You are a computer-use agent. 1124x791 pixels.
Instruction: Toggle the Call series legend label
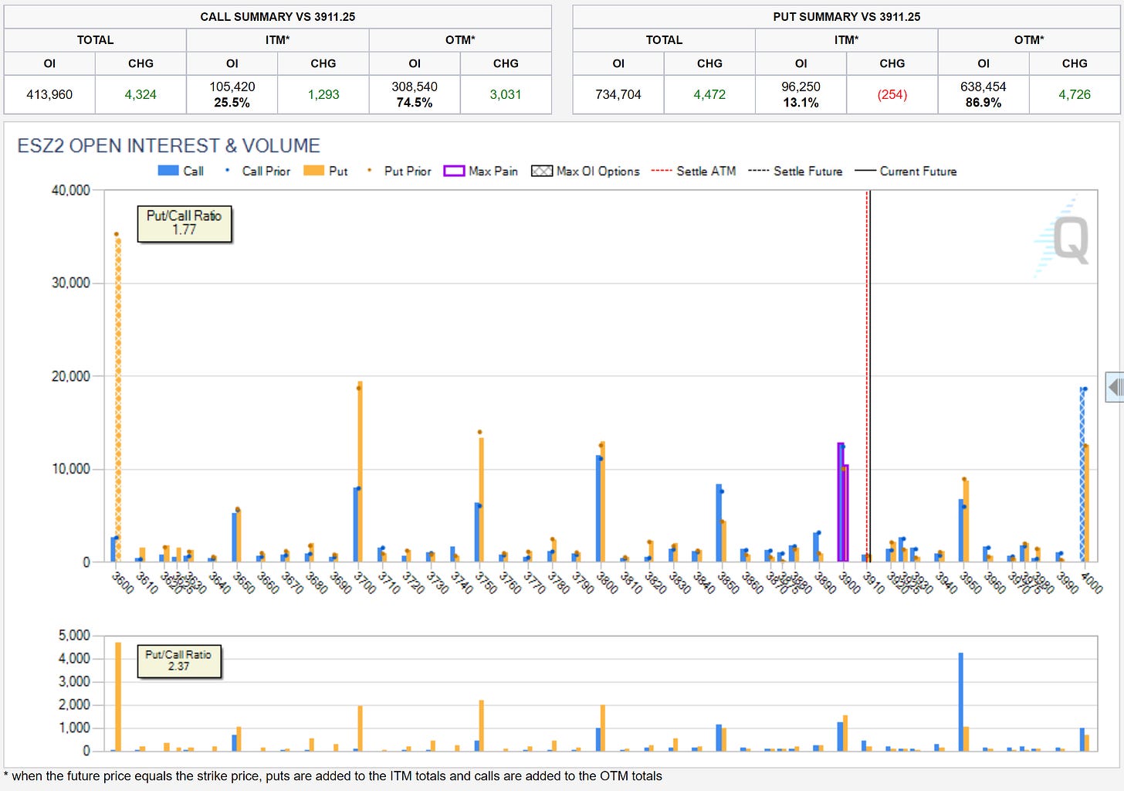[x=194, y=171]
